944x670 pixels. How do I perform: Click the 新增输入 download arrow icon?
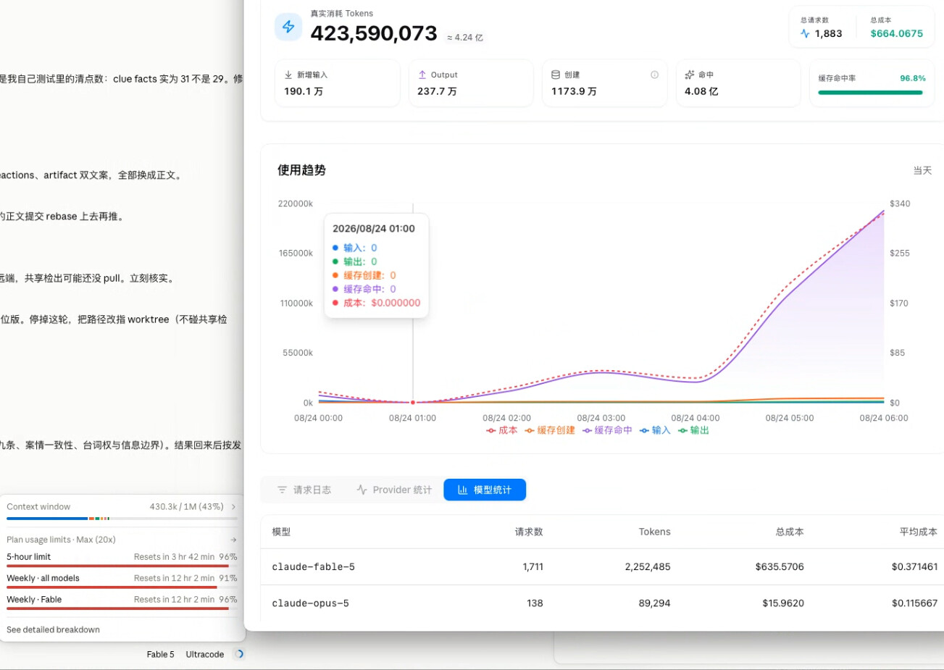coord(288,75)
